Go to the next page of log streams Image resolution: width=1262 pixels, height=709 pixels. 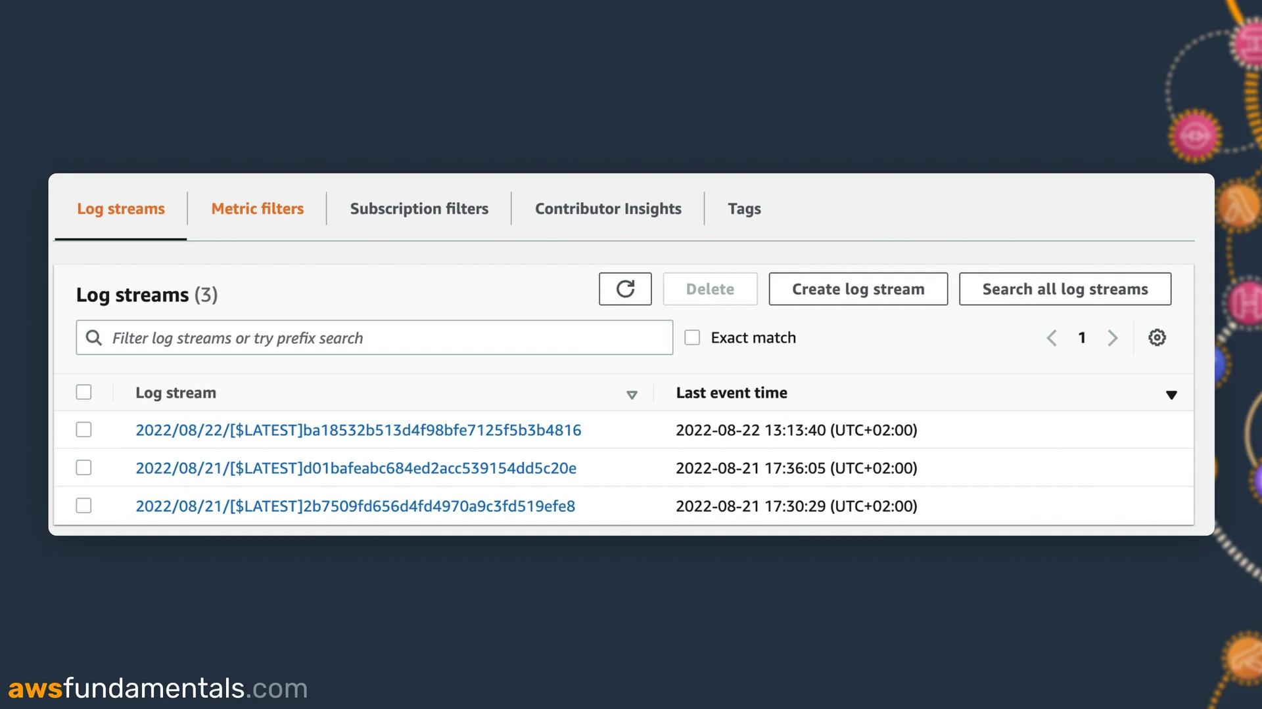(1112, 337)
